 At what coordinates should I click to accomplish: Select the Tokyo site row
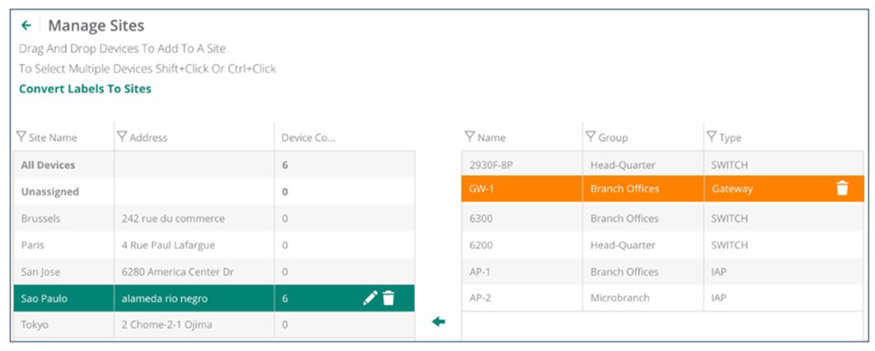click(36, 325)
